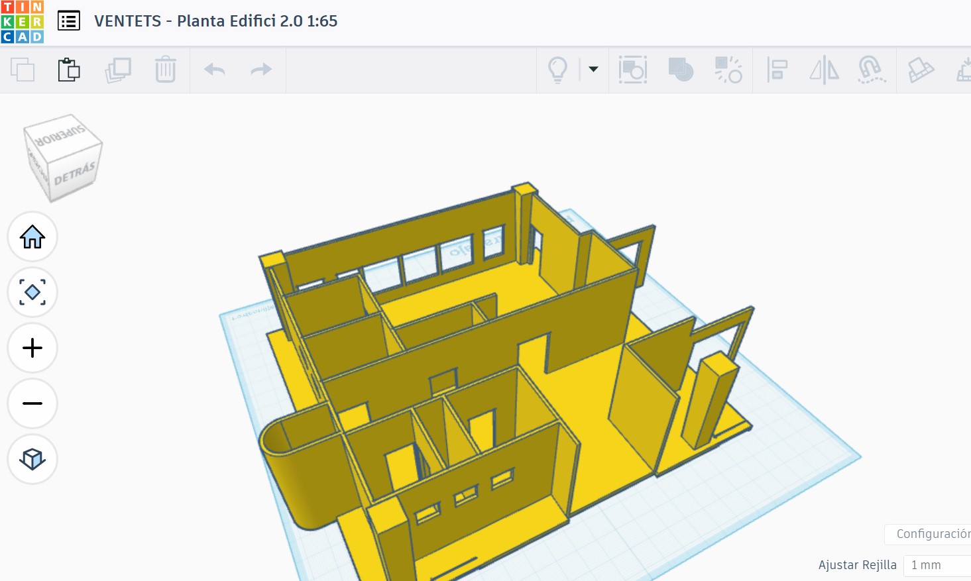Image resolution: width=971 pixels, height=581 pixels.
Task: Delete selection with the trash icon
Action: (165, 70)
